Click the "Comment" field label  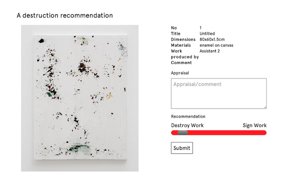(x=181, y=63)
